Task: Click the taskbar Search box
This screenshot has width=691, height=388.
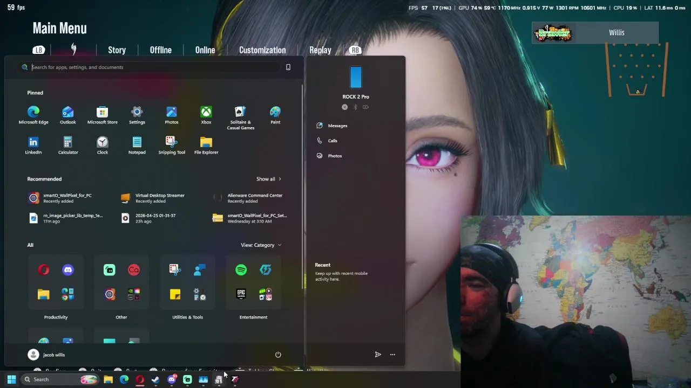Action: pyautogui.click(x=60, y=379)
